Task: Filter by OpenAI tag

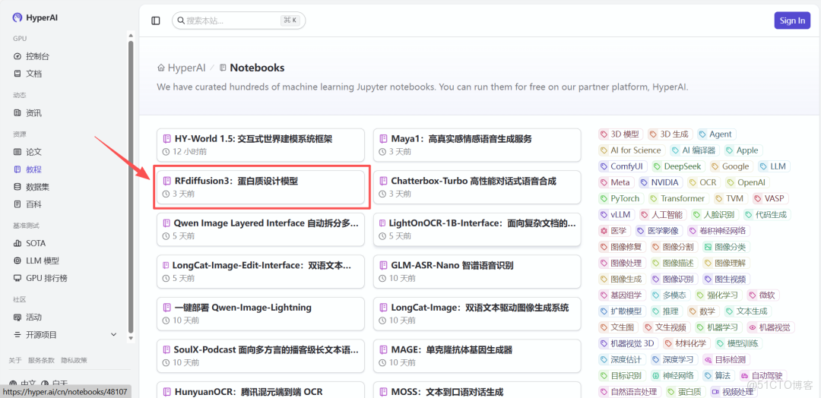Action: 747,182
